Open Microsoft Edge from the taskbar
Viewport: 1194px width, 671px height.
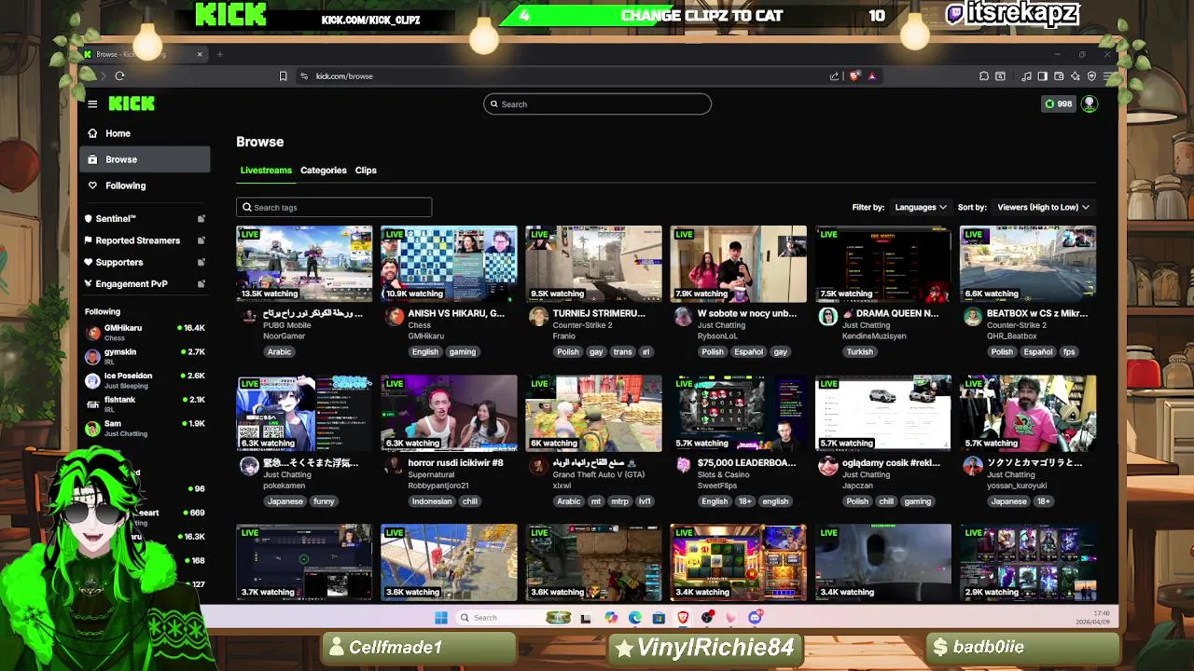[x=635, y=617]
